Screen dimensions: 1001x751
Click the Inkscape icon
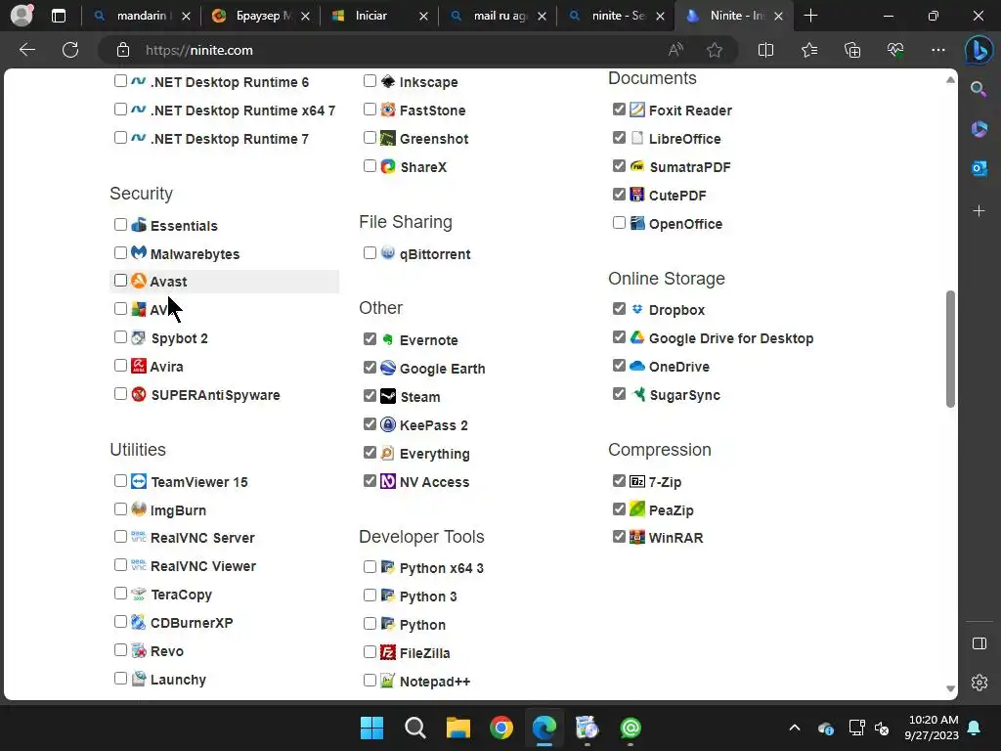[x=387, y=81]
